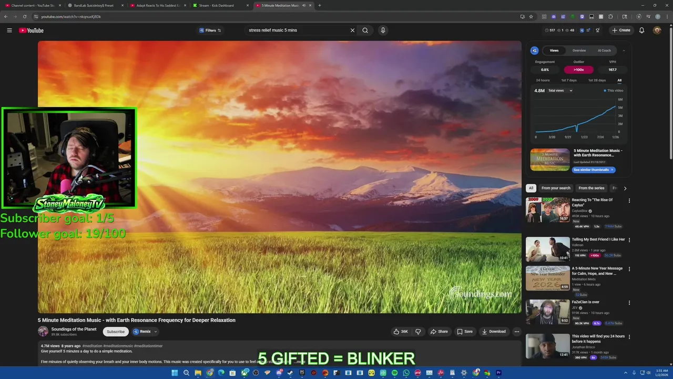This screenshot has height=379, width=673.
Task: Collapse the vidIQ stats panel chevron
Action: coord(624,51)
